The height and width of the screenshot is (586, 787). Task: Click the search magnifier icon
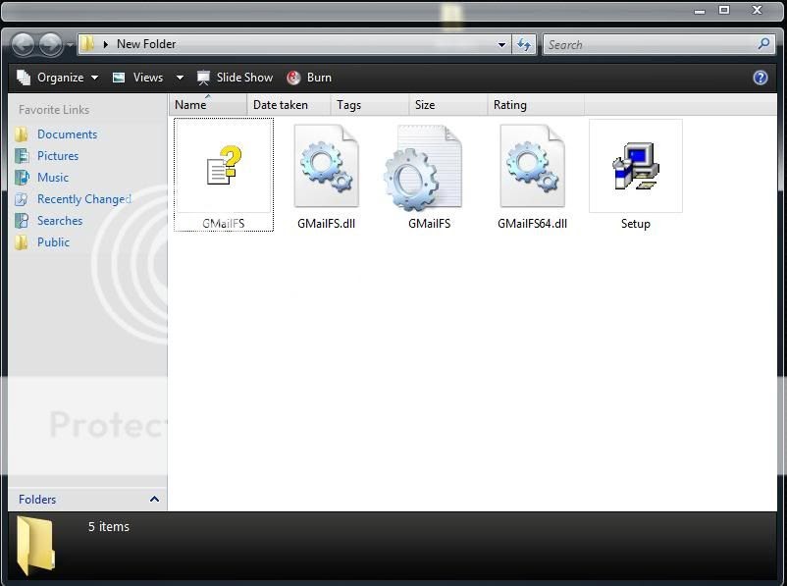coord(763,44)
